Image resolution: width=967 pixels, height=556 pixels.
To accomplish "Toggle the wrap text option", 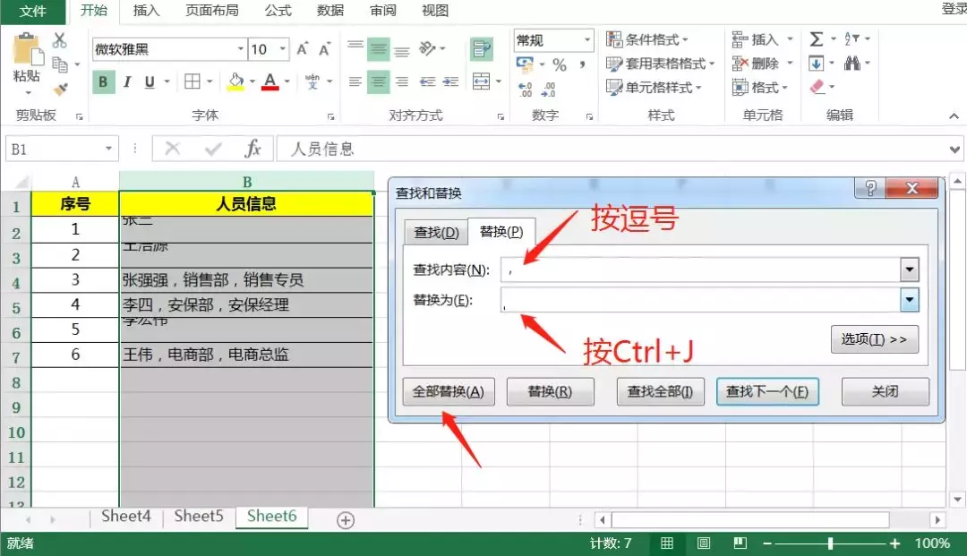I will [x=483, y=48].
